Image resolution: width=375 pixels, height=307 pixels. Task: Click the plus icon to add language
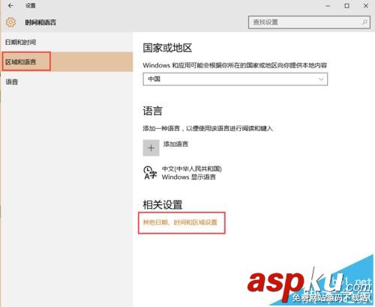[x=151, y=148]
